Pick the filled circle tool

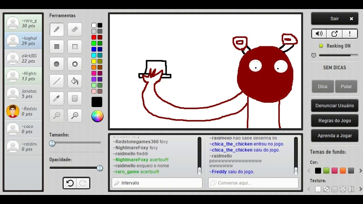[57, 64]
